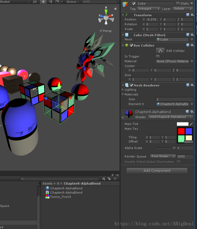
Task: Click the Edit Collider button
Action: point(160,51)
